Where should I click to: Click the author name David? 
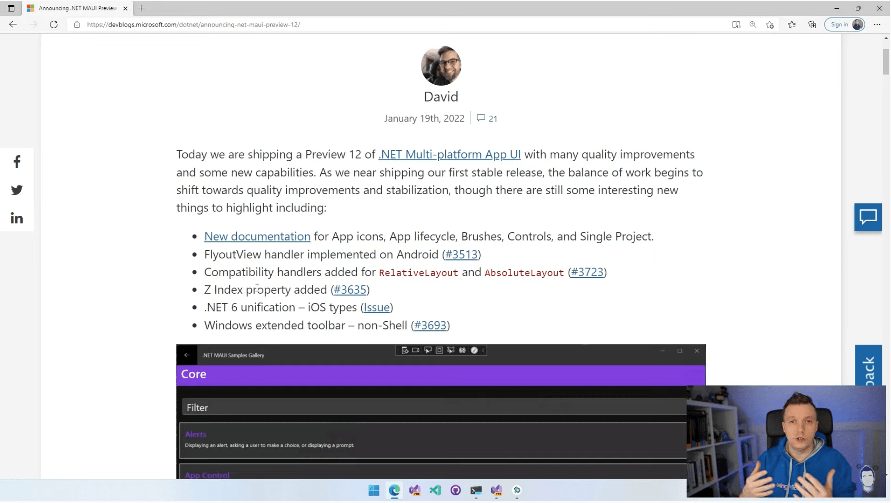tap(441, 96)
